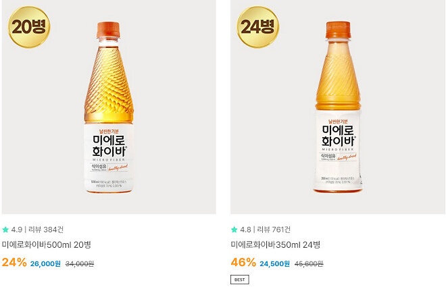View the 리뷰 384건 reviews
The height and width of the screenshot is (287, 446).
(46, 230)
